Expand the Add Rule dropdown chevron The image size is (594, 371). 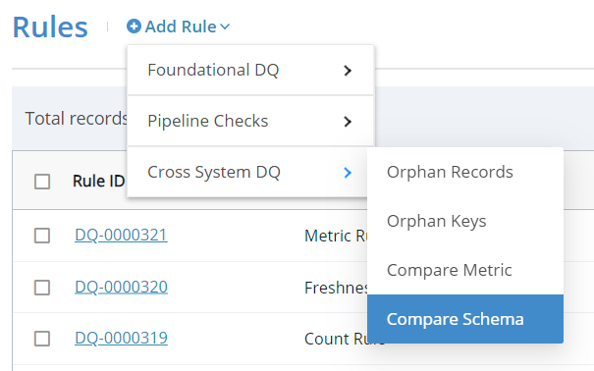[225, 26]
